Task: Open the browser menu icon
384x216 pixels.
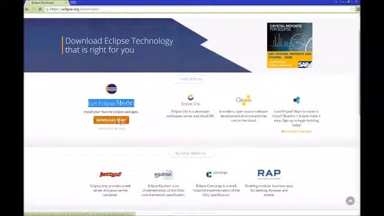Action: [358, 10]
